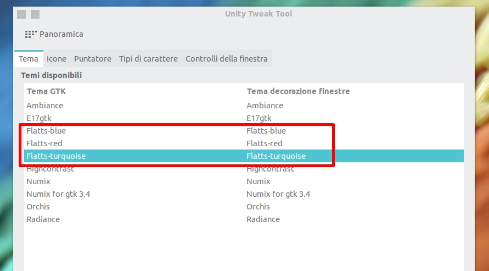Viewport: 489px width, 271px height.
Task: Switch to the Puntatore tab
Action: tap(93, 59)
